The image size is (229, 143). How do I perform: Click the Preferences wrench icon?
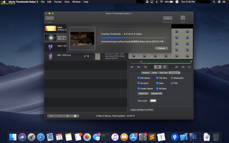click(167, 18)
